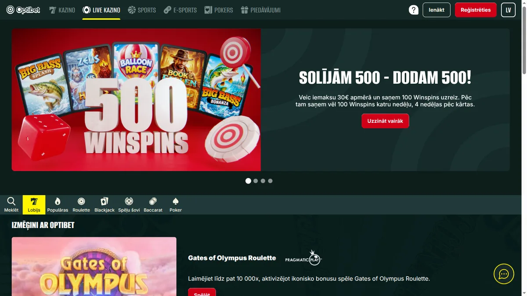Select the Populāras flame category

coord(58,204)
